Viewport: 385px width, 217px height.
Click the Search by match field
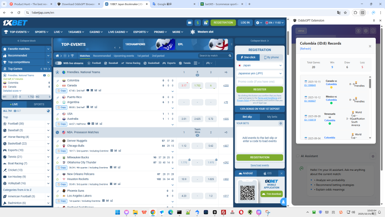pyautogui.click(x=213, y=55)
